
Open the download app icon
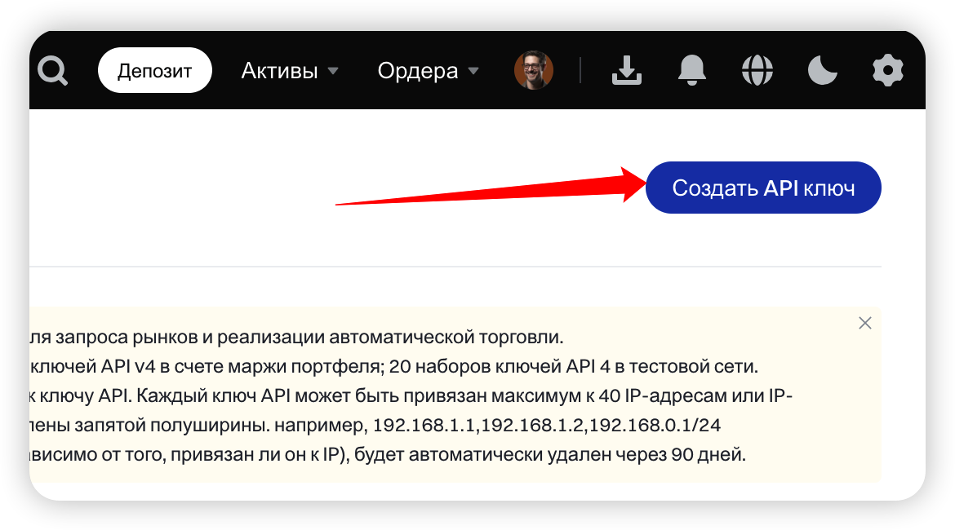pyautogui.click(x=627, y=71)
